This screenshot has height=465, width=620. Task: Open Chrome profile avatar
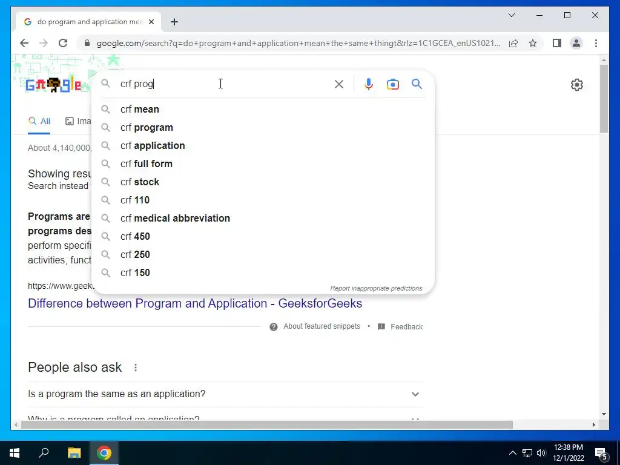pos(576,43)
